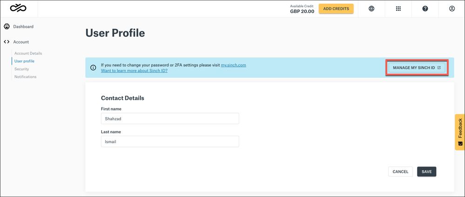This screenshot has width=465, height=197.
Task: Click the help question mark icon
Action: (425, 8)
